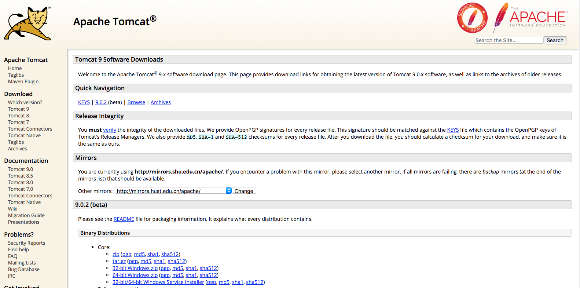Download the 32-bit Windows zip
The height and width of the screenshot is (288, 580).
tap(135, 268)
